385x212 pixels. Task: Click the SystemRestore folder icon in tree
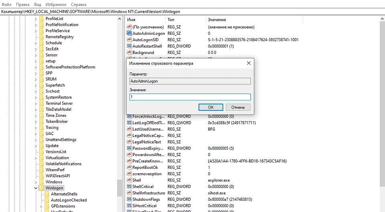coord(41,97)
